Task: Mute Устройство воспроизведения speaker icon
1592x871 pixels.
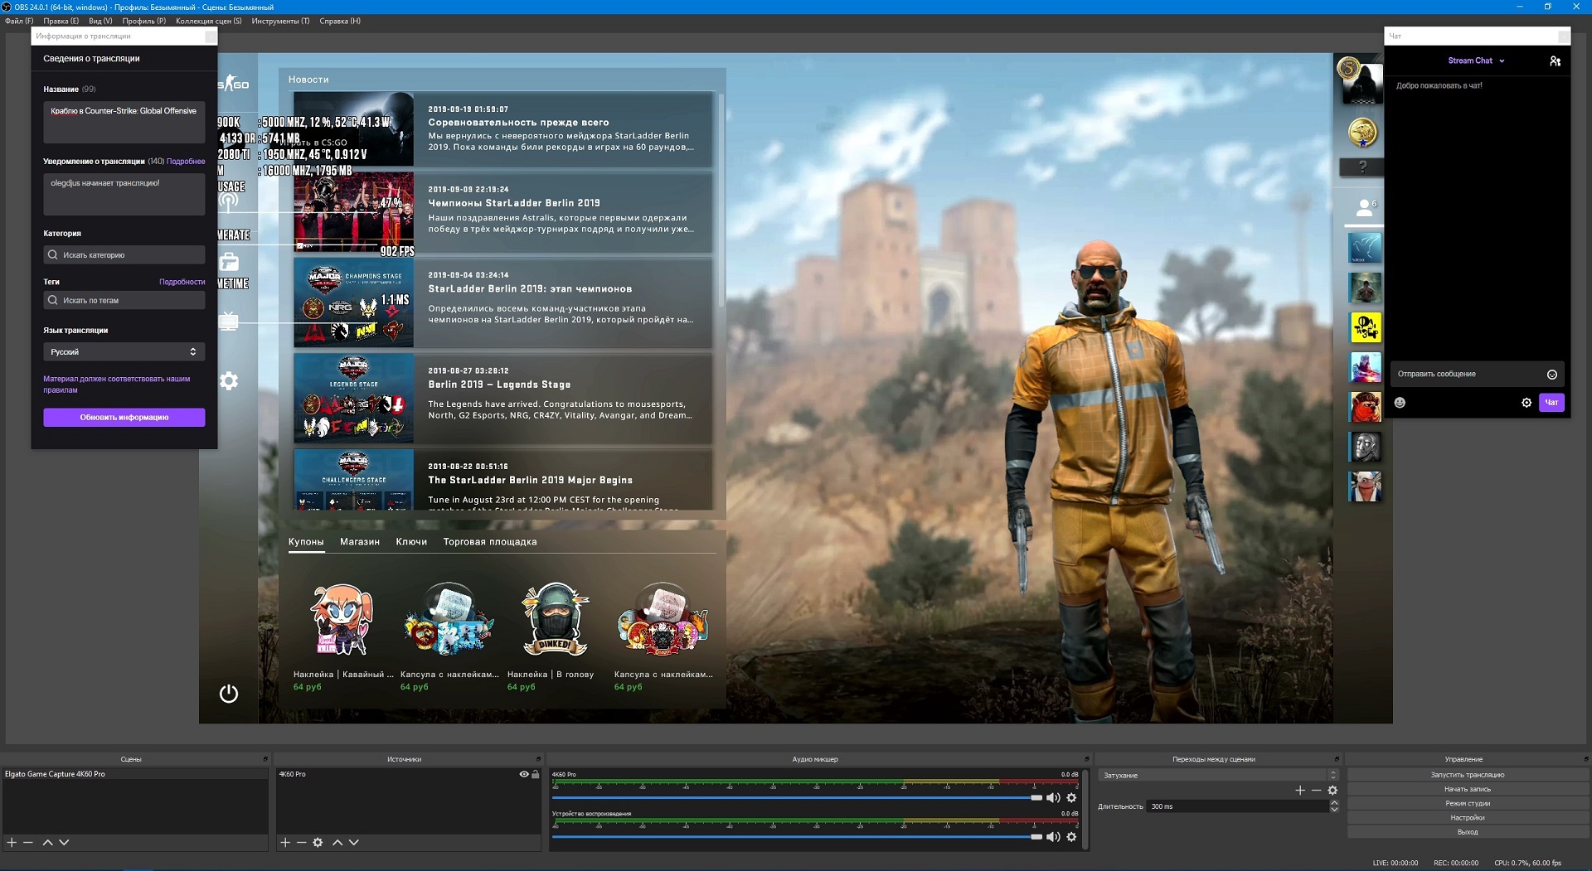Action: (x=1053, y=837)
